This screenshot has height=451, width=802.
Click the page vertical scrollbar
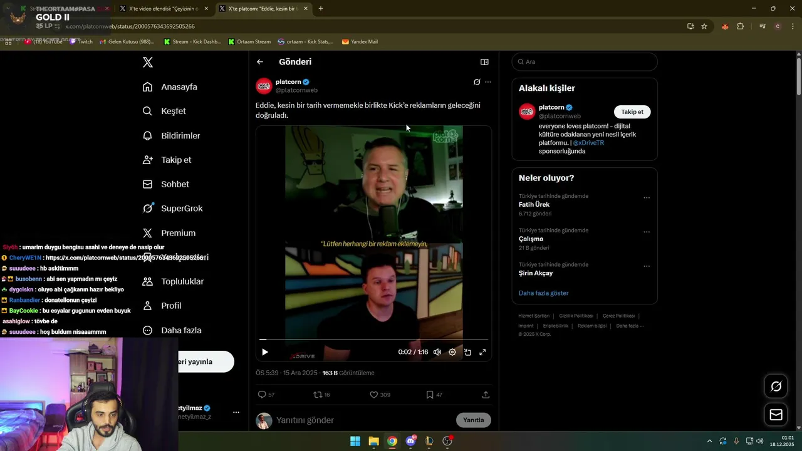click(799, 76)
